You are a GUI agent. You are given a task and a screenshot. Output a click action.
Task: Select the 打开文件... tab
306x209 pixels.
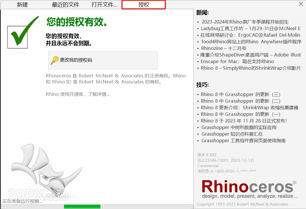pyautogui.click(x=104, y=5)
